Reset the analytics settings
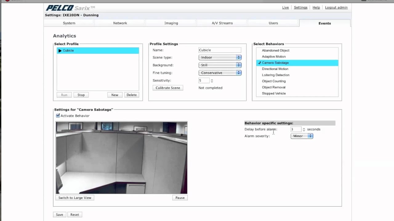Screen dimensions: 394x221 coord(74,215)
